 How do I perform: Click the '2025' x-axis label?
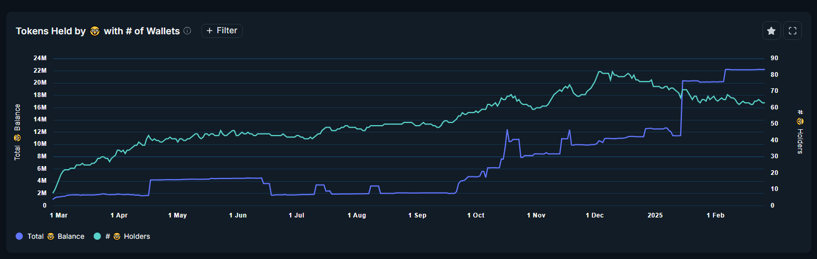tap(655, 215)
